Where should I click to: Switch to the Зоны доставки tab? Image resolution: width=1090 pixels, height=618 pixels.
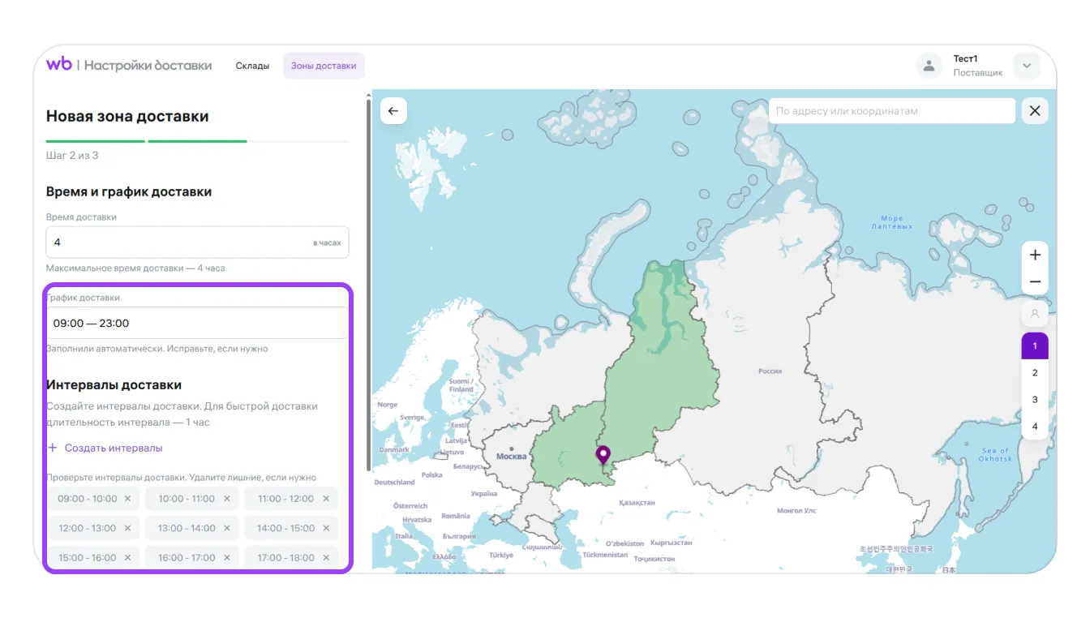pyautogui.click(x=324, y=66)
